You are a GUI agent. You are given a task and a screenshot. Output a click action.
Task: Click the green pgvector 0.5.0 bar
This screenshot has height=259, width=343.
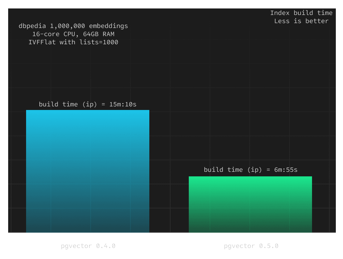pyautogui.click(x=250, y=204)
